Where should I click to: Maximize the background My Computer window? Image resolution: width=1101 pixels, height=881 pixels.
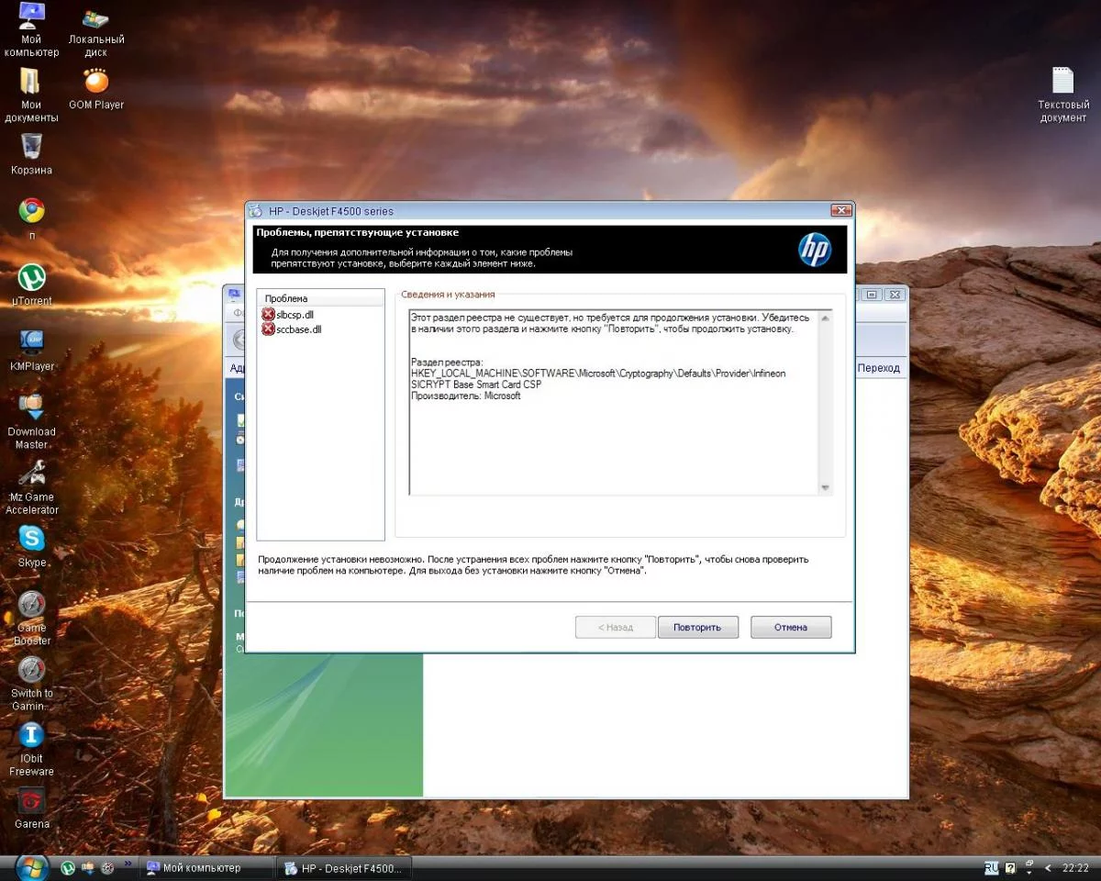click(x=873, y=295)
